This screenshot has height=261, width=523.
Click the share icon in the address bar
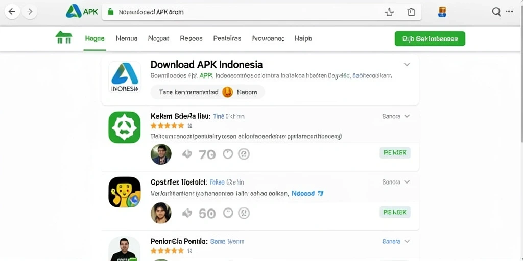(x=411, y=12)
